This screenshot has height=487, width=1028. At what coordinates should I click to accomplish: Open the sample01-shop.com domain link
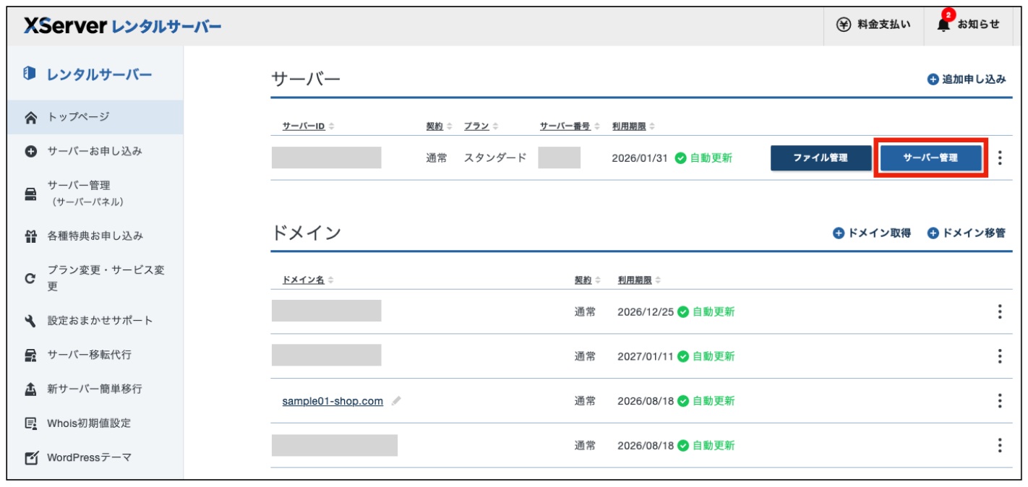coord(333,402)
